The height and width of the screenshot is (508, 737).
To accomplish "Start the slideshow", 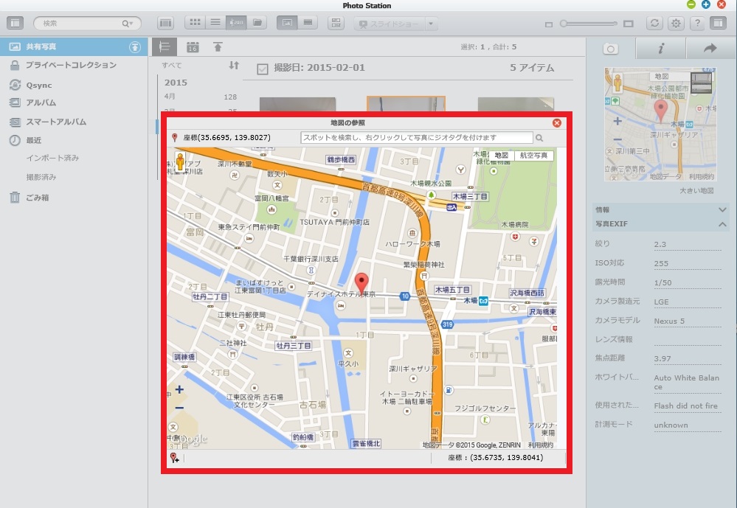I will [x=390, y=24].
